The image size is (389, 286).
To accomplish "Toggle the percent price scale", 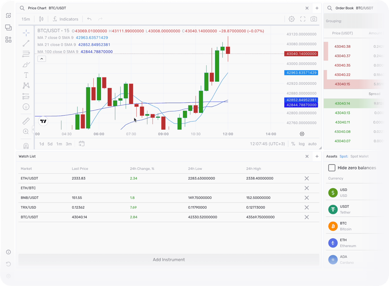I will [x=293, y=144].
